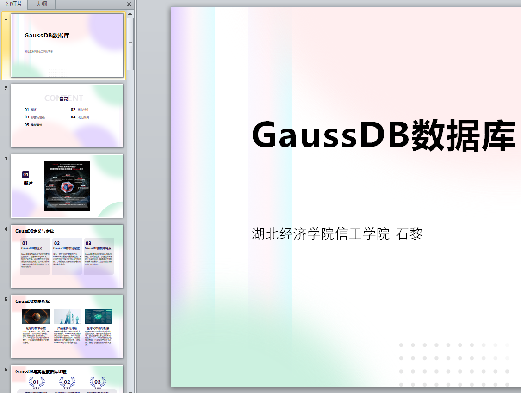Select slide 1 GaussDB数据库 thumbnail

67,45
